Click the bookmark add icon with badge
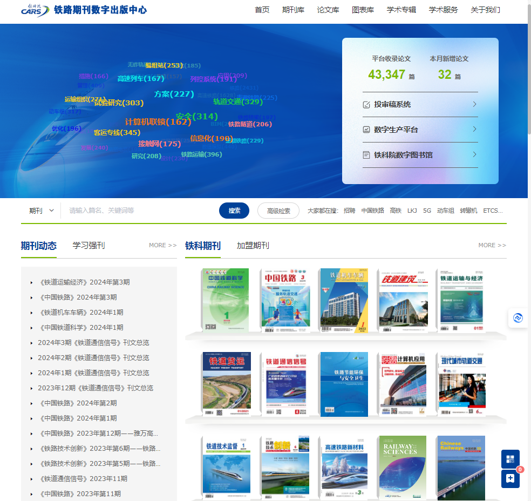This screenshot has width=531, height=501. tap(510, 478)
